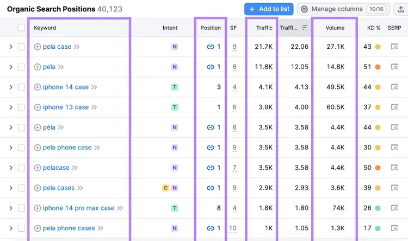Viewport: 408px width, 241px height.
Task: Add pela phone cases via plus icon
Action: tap(38, 229)
